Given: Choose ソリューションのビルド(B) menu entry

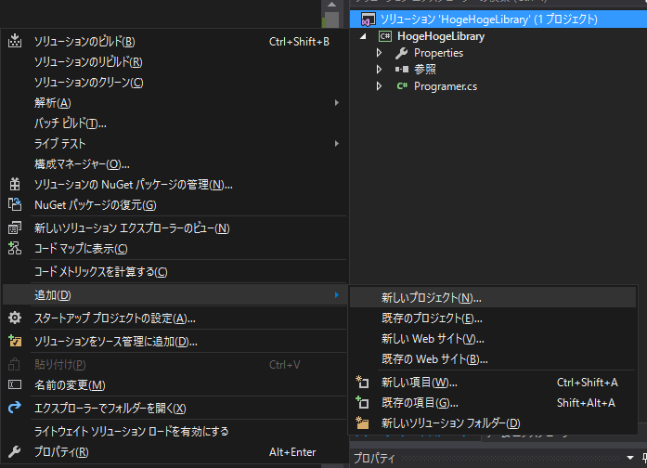Looking at the screenshot, I should (x=175, y=41).
